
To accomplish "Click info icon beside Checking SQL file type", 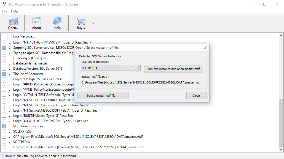I will [x=4, y=58].
